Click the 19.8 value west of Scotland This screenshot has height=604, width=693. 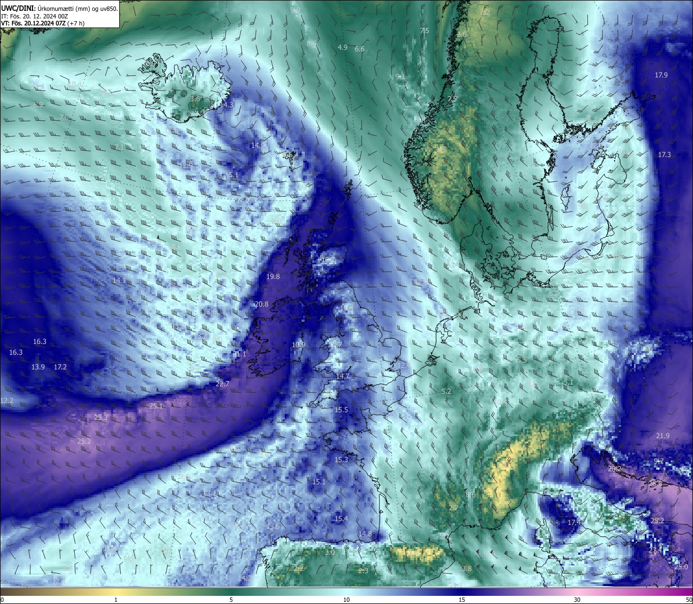click(x=273, y=277)
